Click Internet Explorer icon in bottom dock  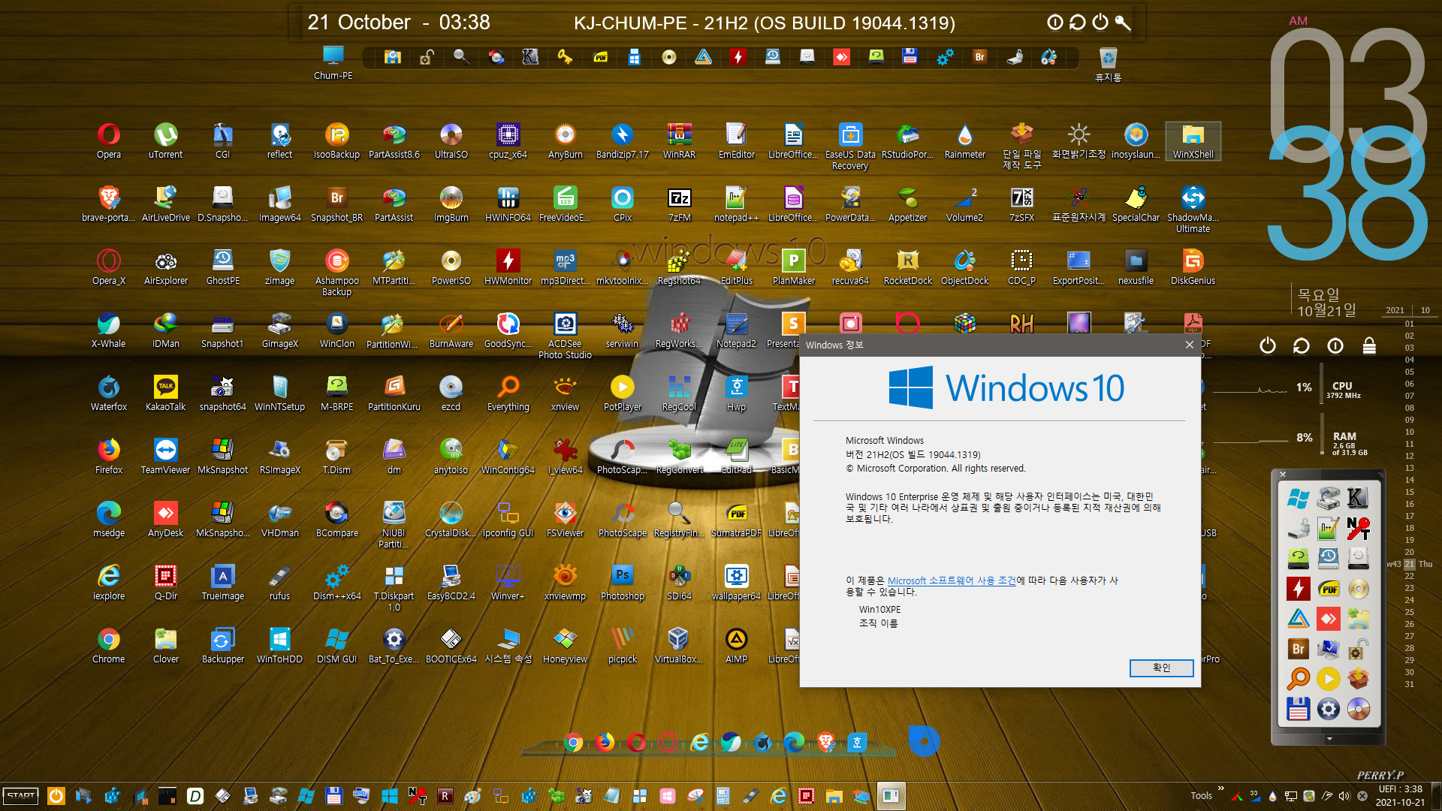pos(700,743)
